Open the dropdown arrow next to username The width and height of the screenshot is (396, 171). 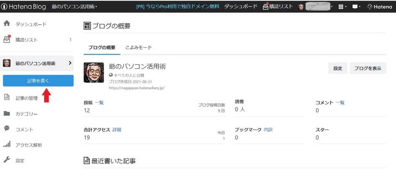331,7
